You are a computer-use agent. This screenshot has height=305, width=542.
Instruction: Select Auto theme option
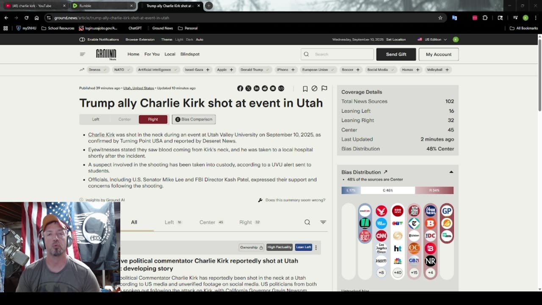tap(199, 39)
